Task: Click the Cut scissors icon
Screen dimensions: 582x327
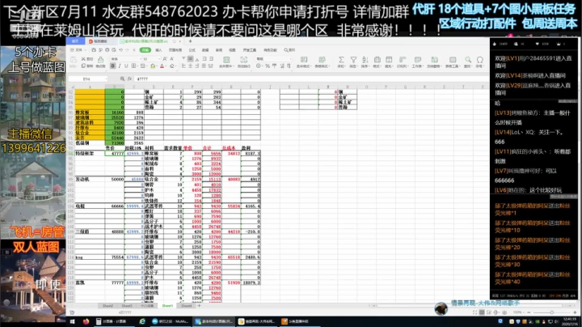Action: click(x=83, y=59)
